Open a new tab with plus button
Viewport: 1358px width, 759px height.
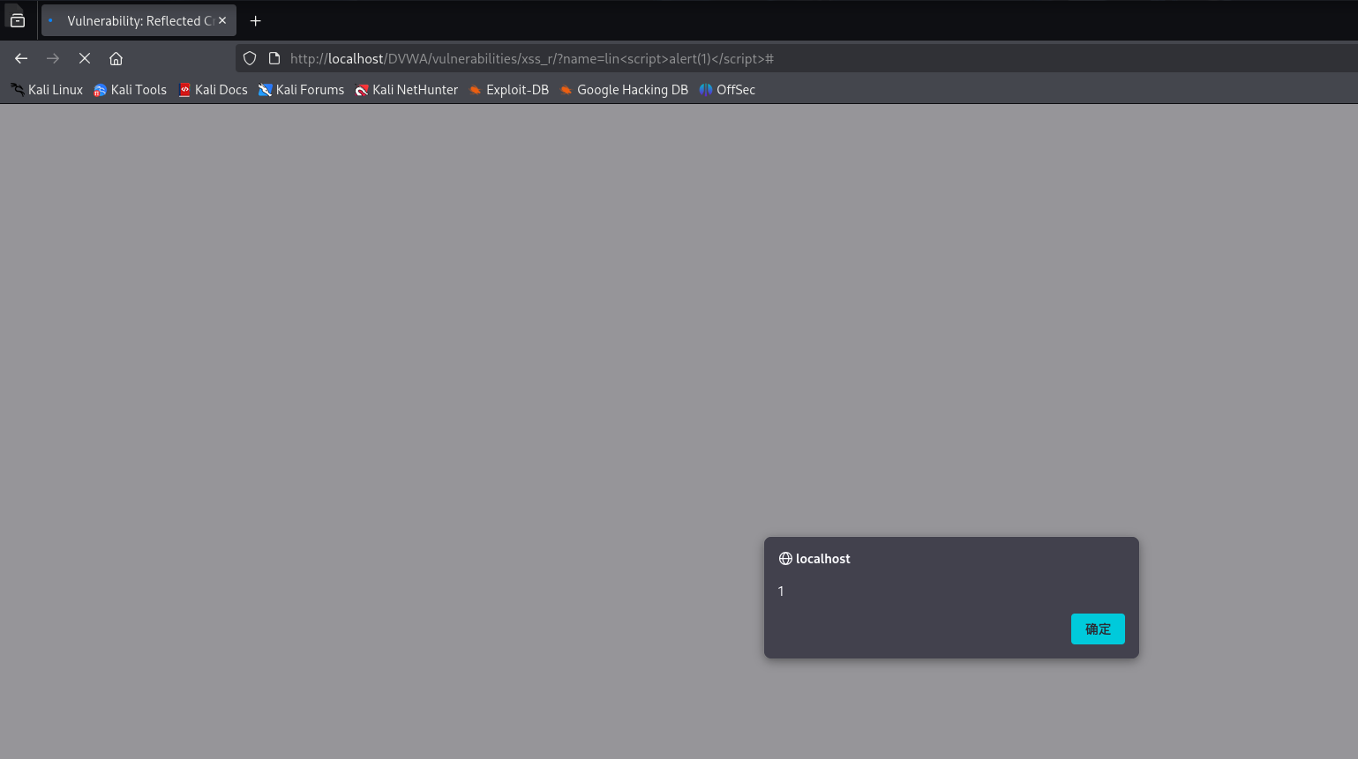coord(256,20)
